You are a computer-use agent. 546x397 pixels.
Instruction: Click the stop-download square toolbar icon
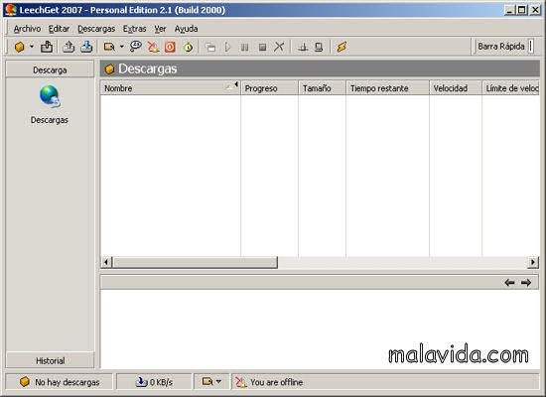[262, 47]
